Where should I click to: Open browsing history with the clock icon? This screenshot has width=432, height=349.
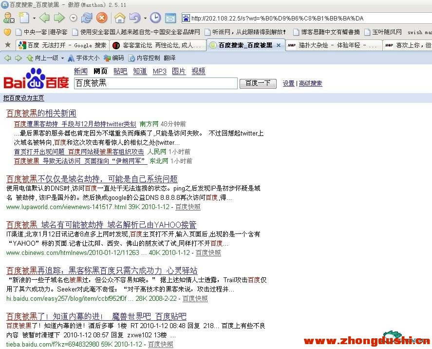point(155,18)
